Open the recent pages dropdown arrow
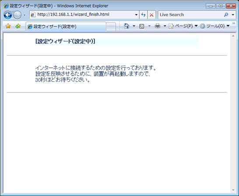Viewport: 239px width, 196px height. pos(25,15)
